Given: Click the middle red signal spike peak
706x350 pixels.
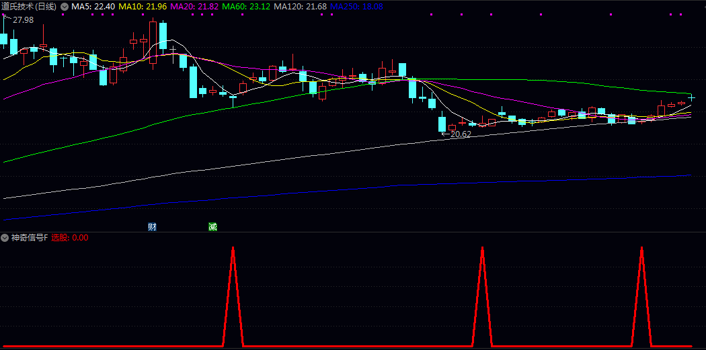Looking at the screenshot, I should 482,249.
